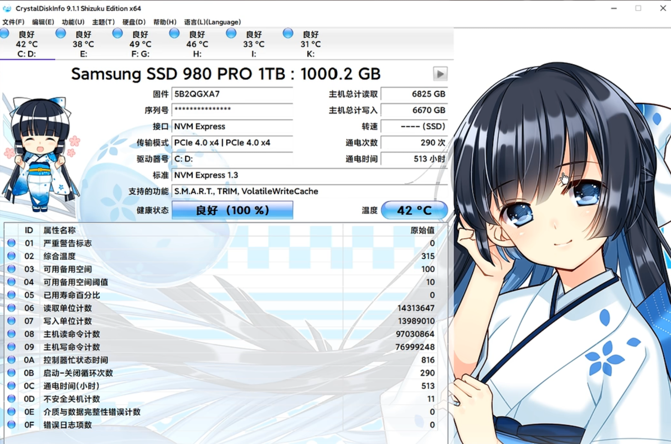Click the blue status orb for drive E:
Viewport: 671px width, 444px height.
point(61,33)
